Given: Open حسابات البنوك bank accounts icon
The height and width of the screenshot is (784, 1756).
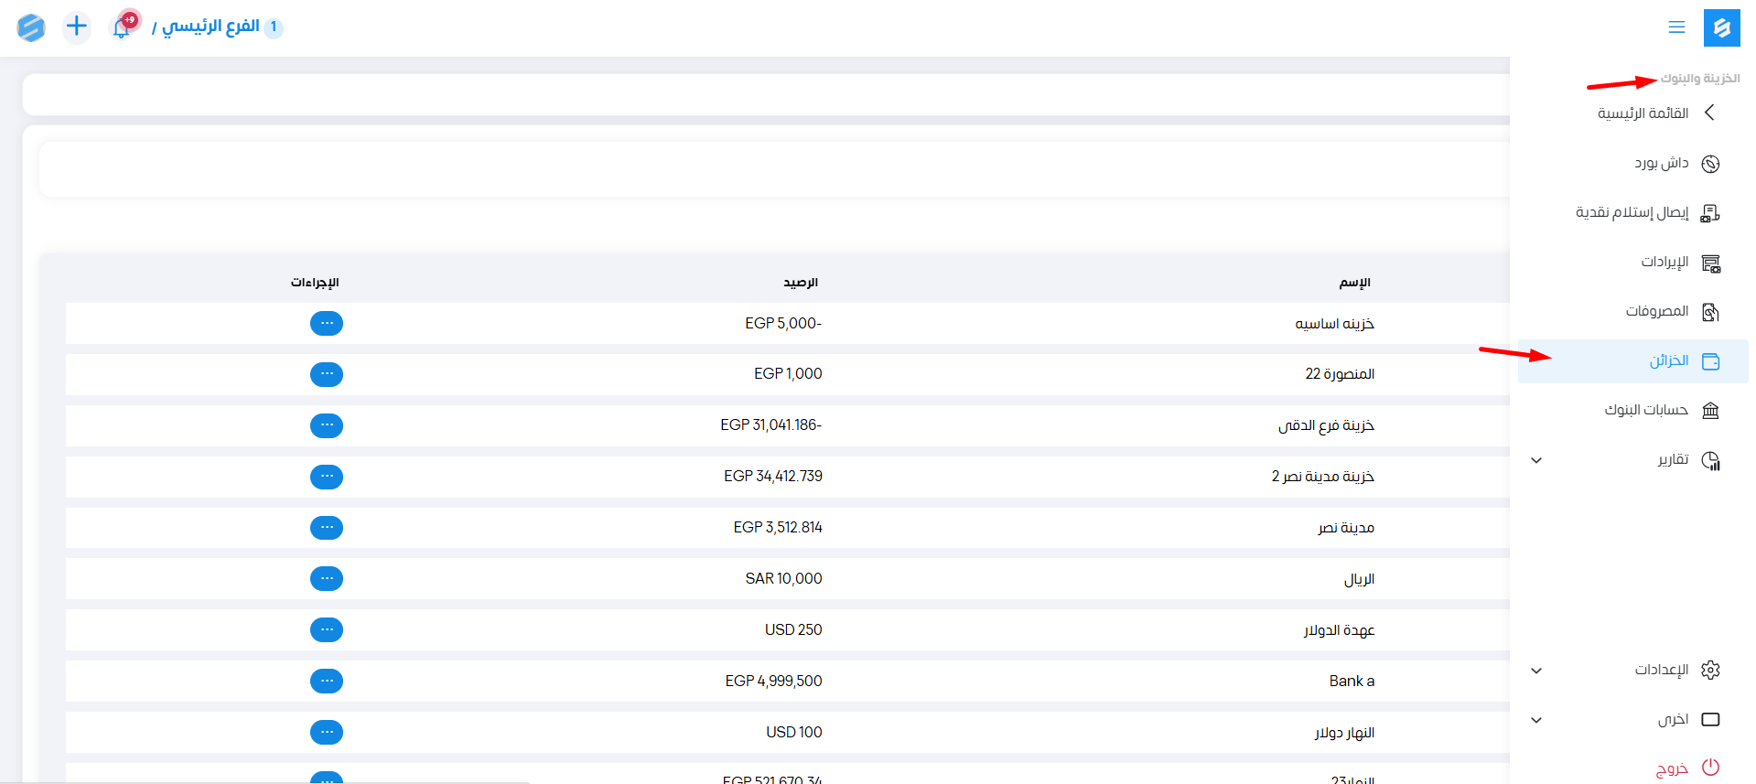Looking at the screenshot, I should coord(1709,411).
